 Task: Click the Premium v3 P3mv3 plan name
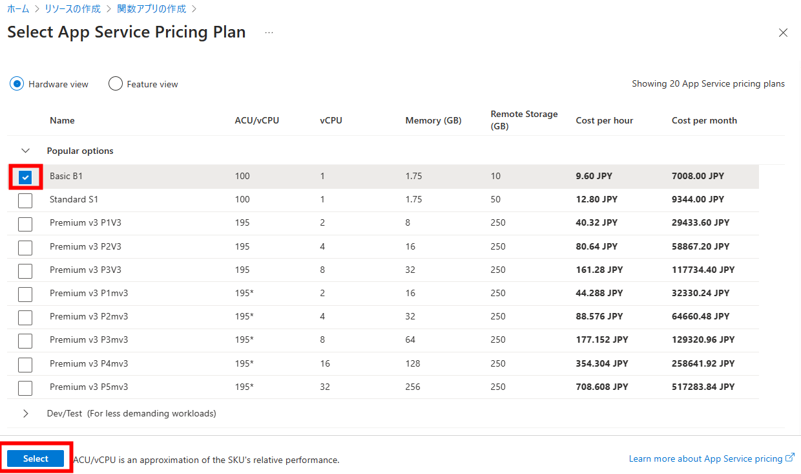[x=88, y=339]
